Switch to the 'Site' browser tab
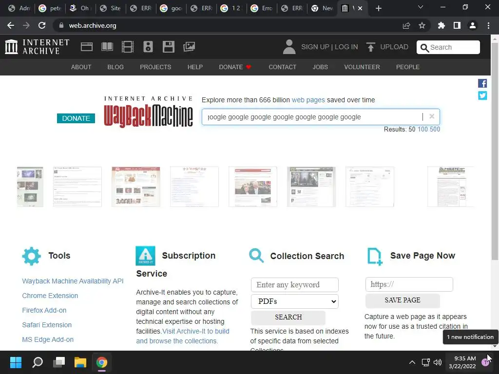 click(111, 8)
